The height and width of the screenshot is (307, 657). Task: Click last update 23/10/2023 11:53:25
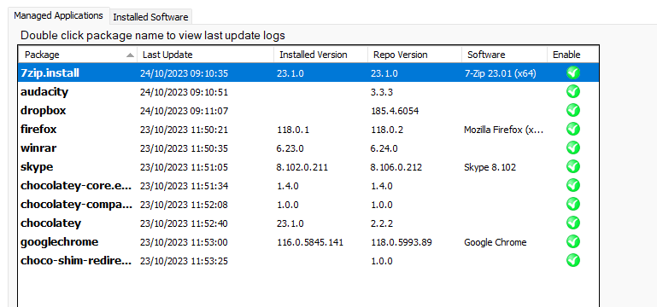point(184,261)
